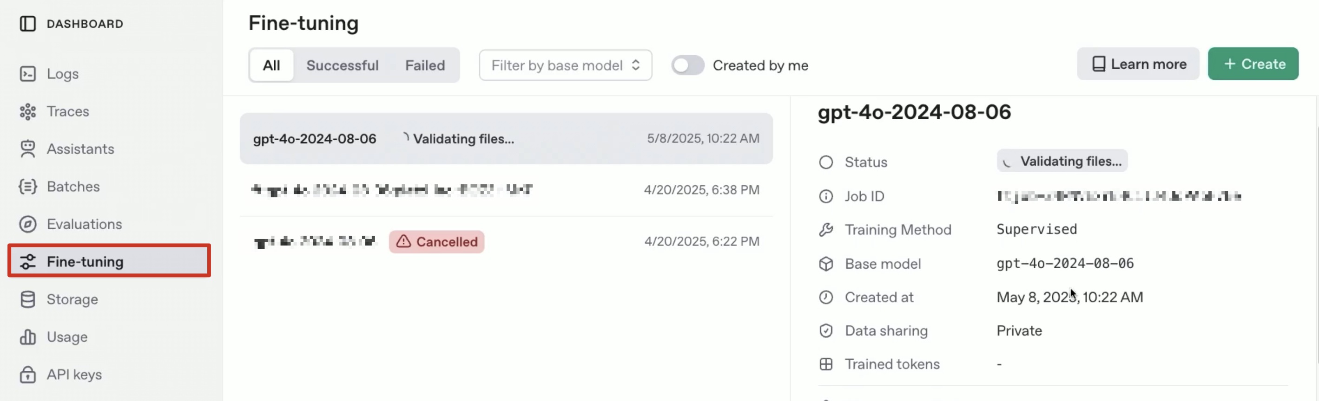Click the Cancelled status badge
1319x401 pixels.
coord(436,241)
